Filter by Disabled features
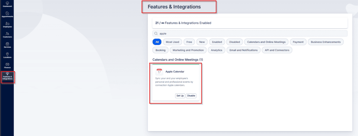The width and height of the screenshot is (358, 136). 235,42
